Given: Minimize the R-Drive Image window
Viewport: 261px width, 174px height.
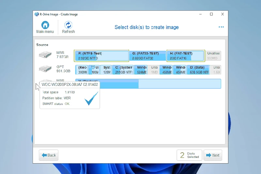Looking at the screenshot, I should click(x=200, y=14).
